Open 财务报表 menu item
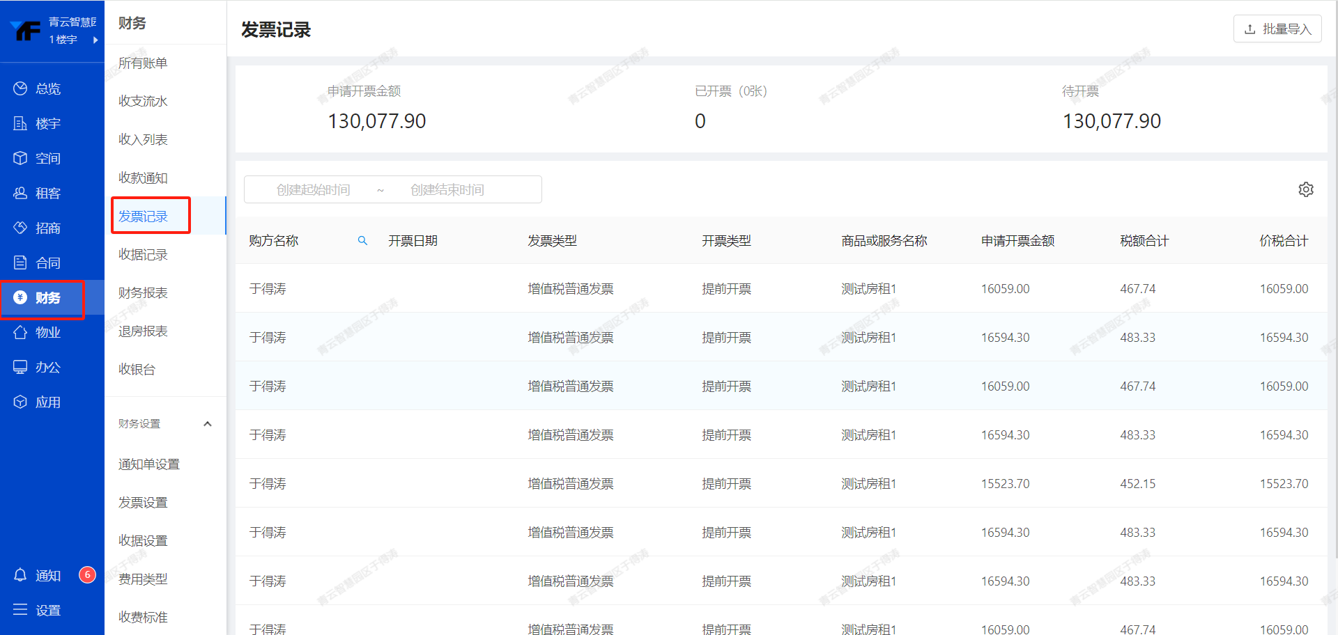The width and height of the screenshot is (1338, 635). [143, 293]
